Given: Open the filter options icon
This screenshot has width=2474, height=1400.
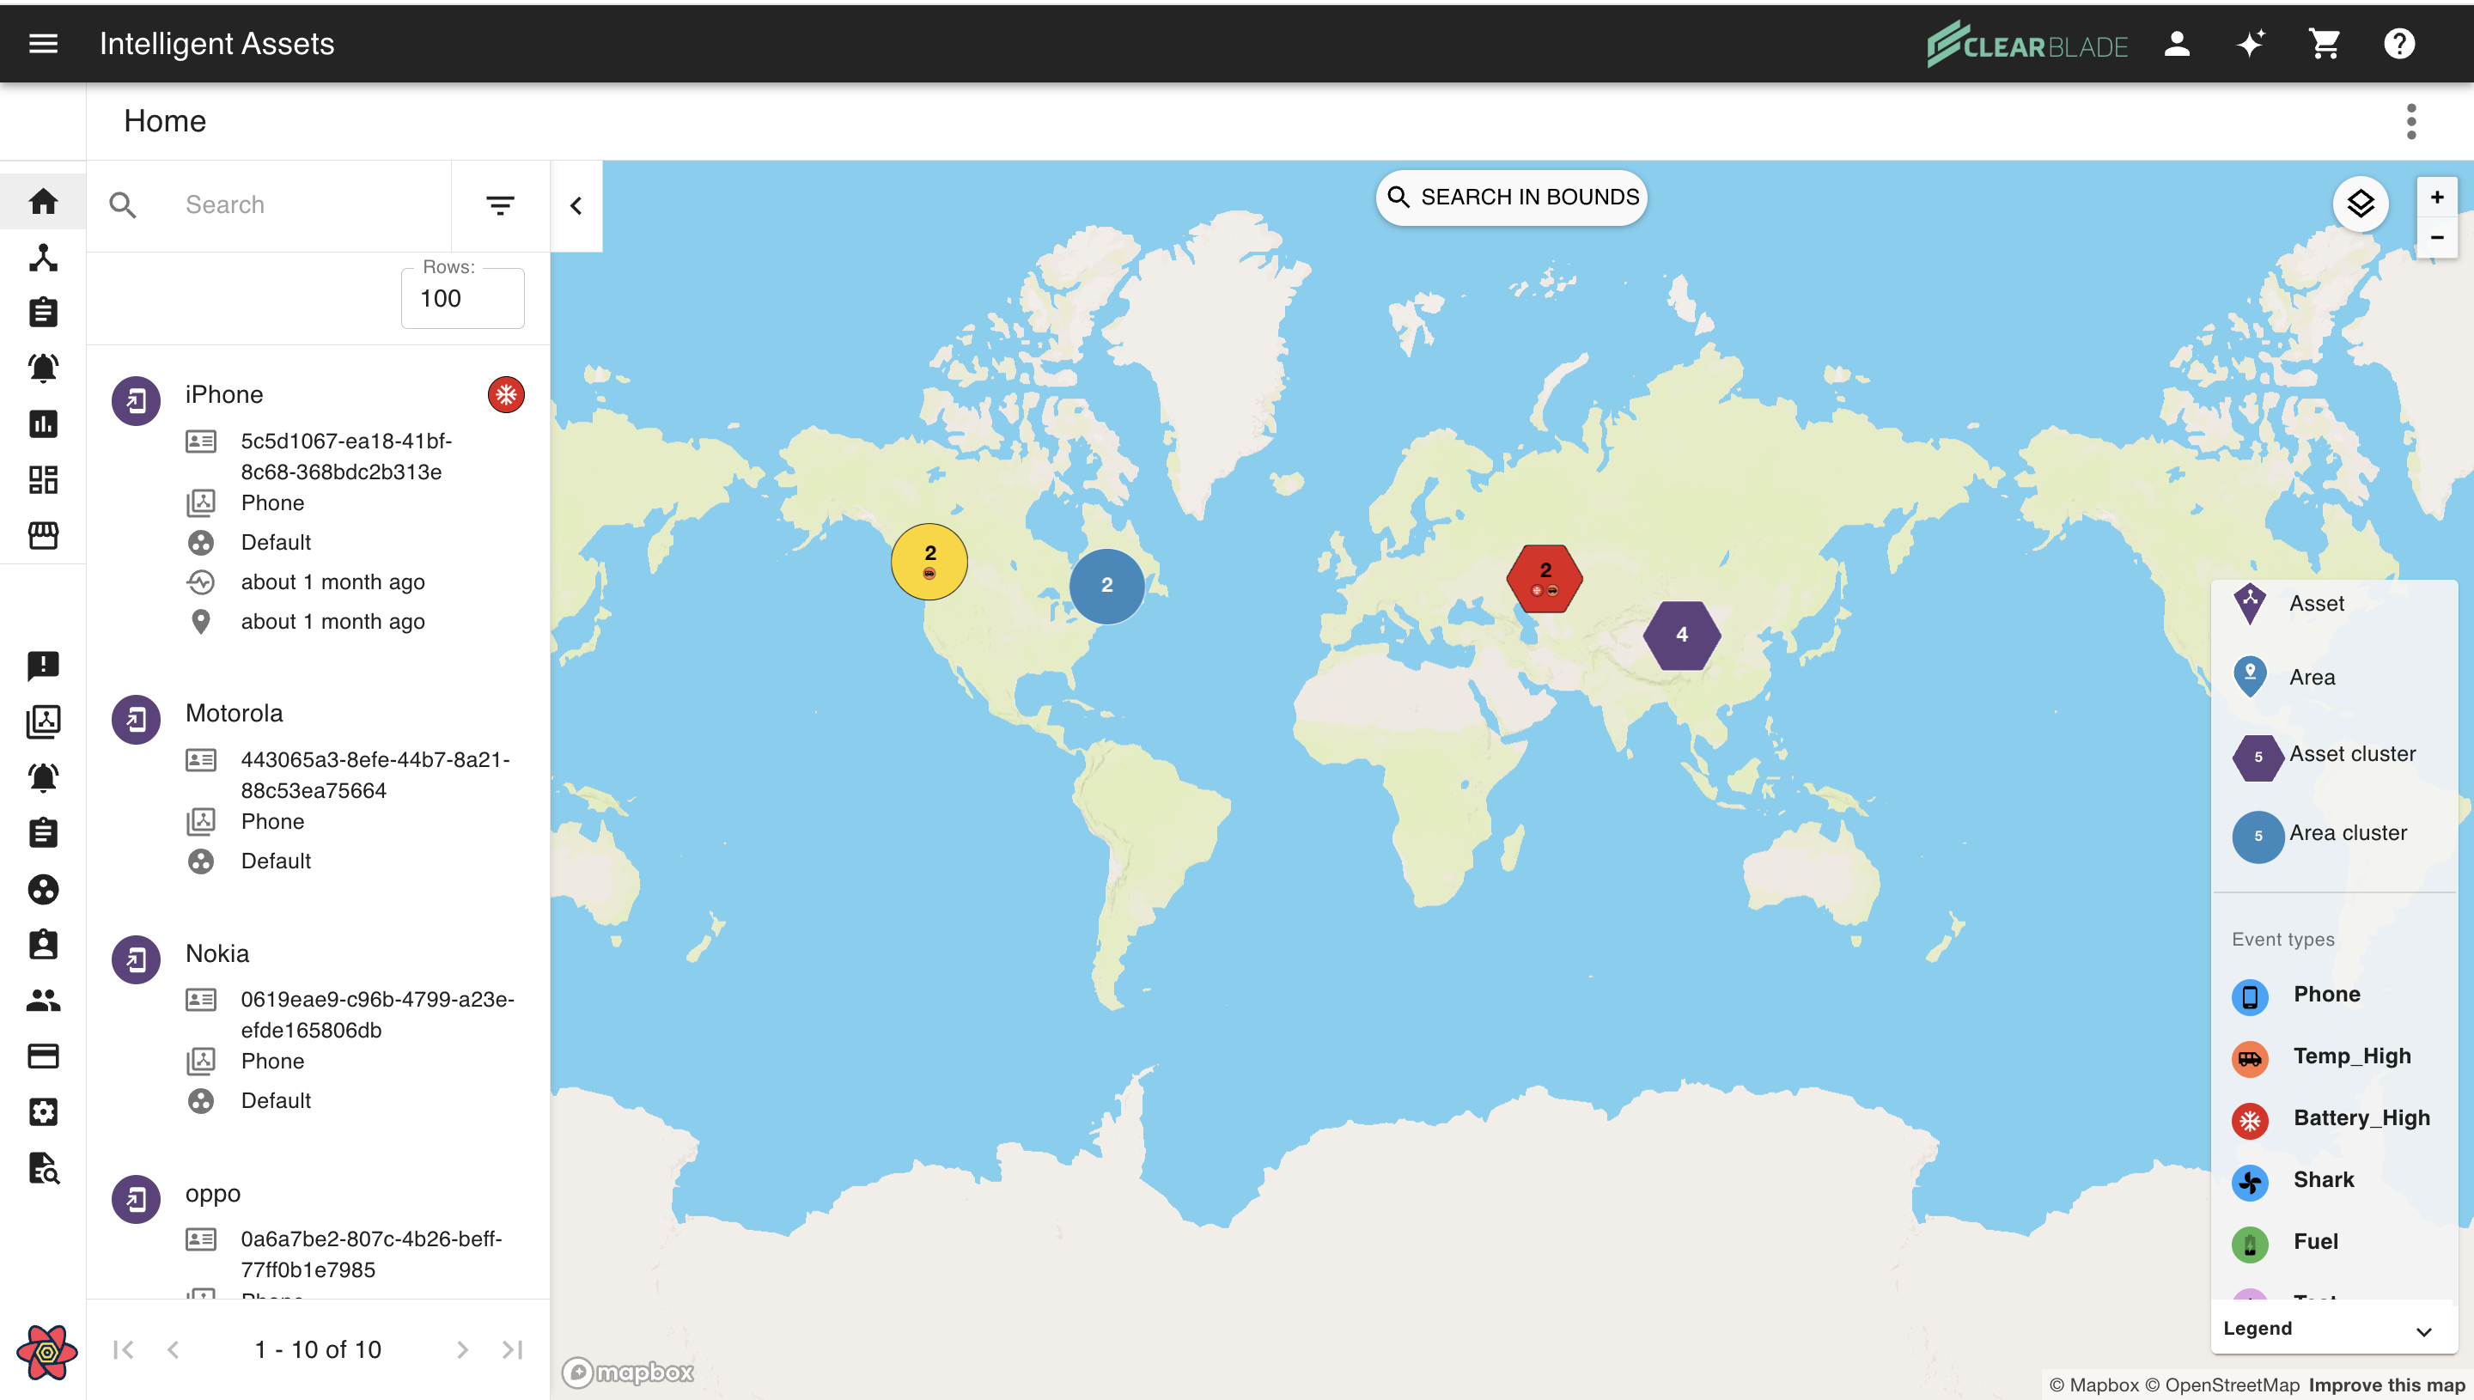Looking at the screenshot, I should (x=500, y=204).
